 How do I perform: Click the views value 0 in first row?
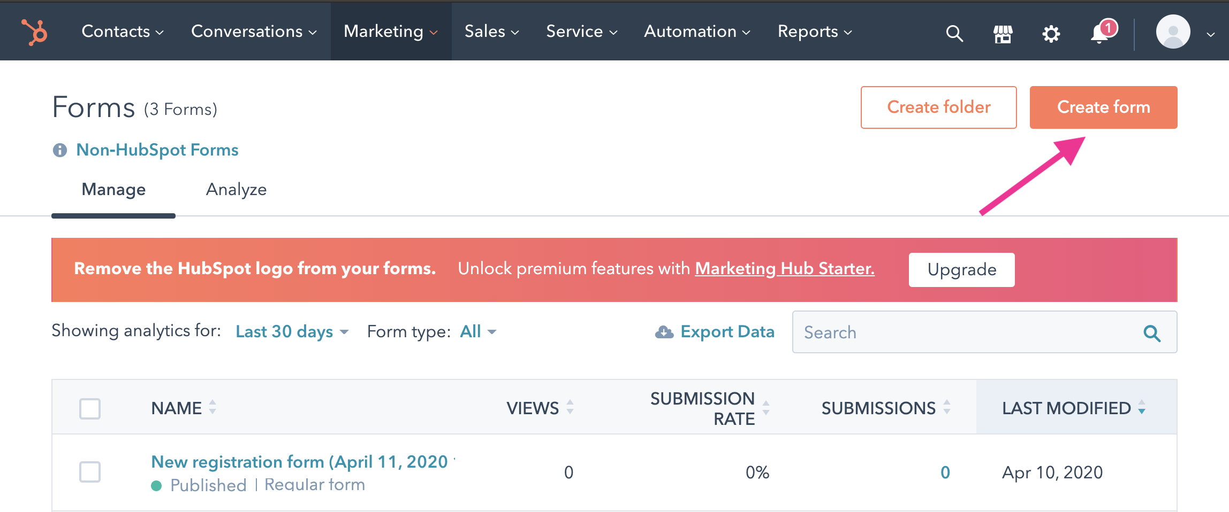[x=568, y=472]
